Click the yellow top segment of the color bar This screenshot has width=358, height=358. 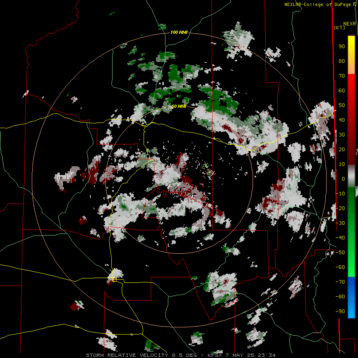351,55
